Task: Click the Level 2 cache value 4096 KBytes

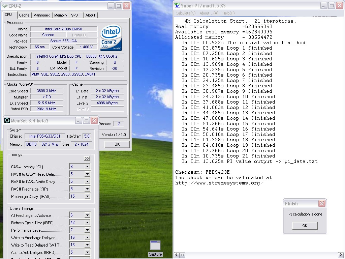Action: click(x=107, y=103)
